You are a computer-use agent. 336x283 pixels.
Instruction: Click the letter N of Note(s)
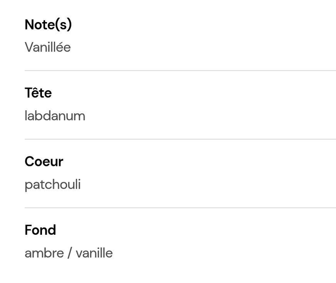coord(30,25)
